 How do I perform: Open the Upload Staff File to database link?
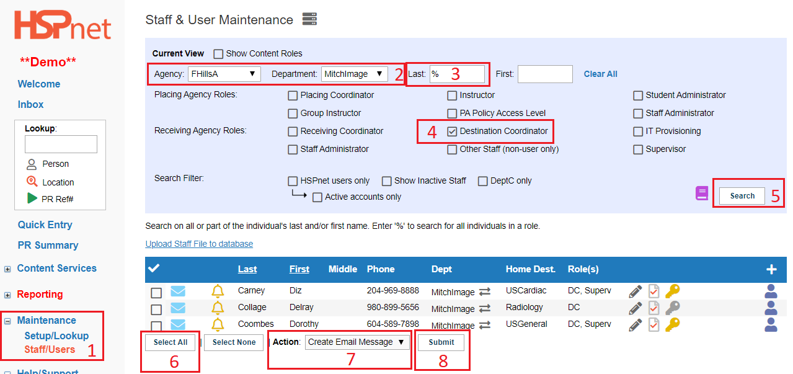[199, 244]
